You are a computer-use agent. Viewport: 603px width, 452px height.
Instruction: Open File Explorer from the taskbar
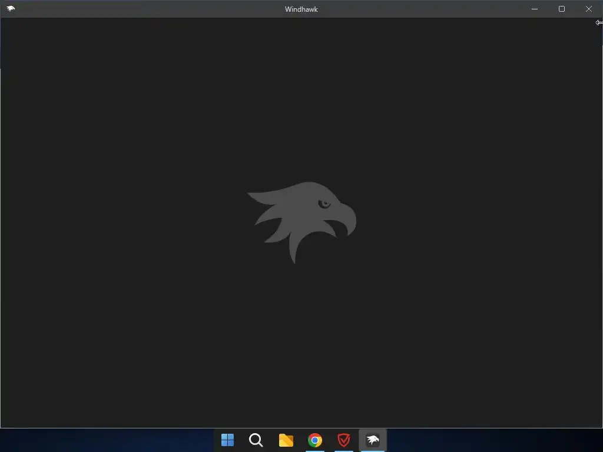pos(286,440)
